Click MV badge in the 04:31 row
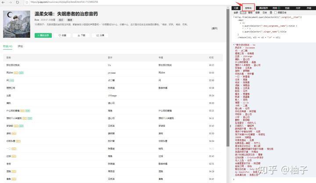 (x=30, y=118)
